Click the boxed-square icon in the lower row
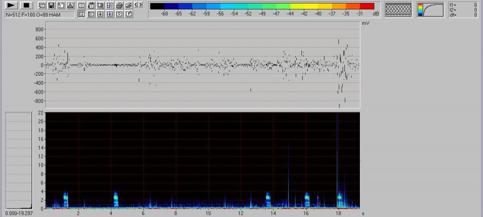 tap(119, 14)
